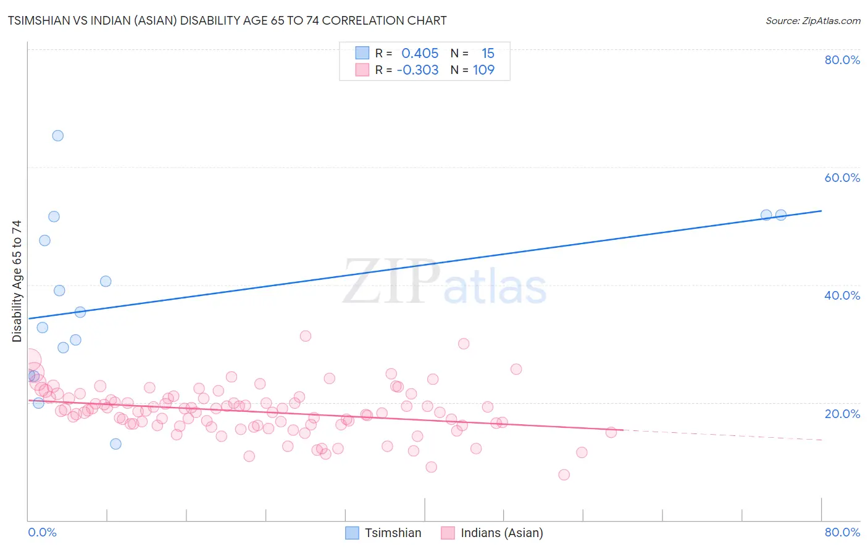The width and height of the screenshot is (868, 550).
Task: Click the highest blue Tsimshian data point
Action: pyautogui.click(x=57, y=136)
